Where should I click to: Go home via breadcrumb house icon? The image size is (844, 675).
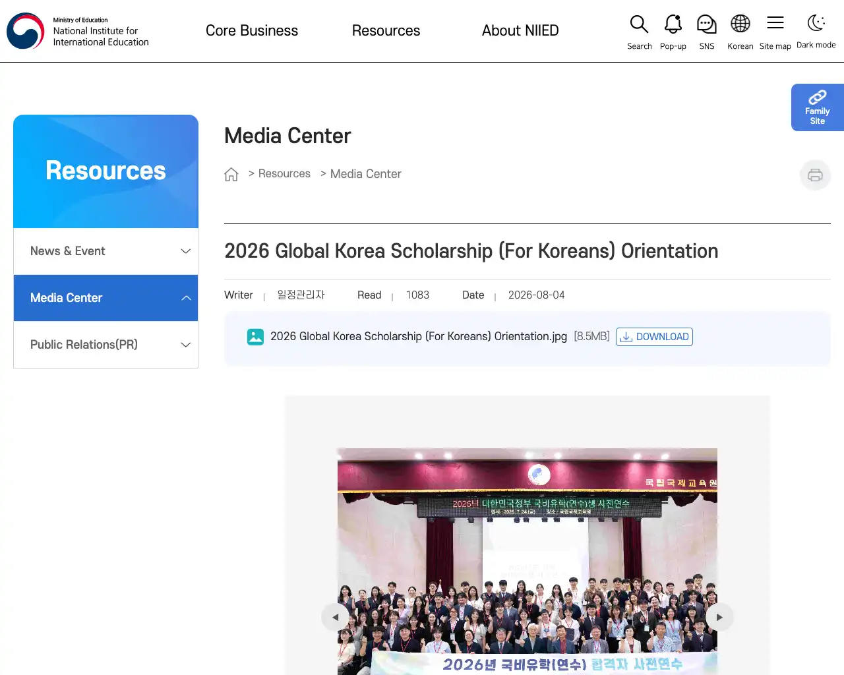[231, 174]
